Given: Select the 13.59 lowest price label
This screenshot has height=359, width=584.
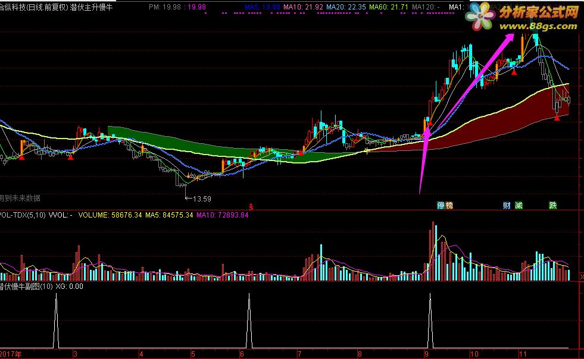Looking at the screenshot, I should [x=202, y=199].
